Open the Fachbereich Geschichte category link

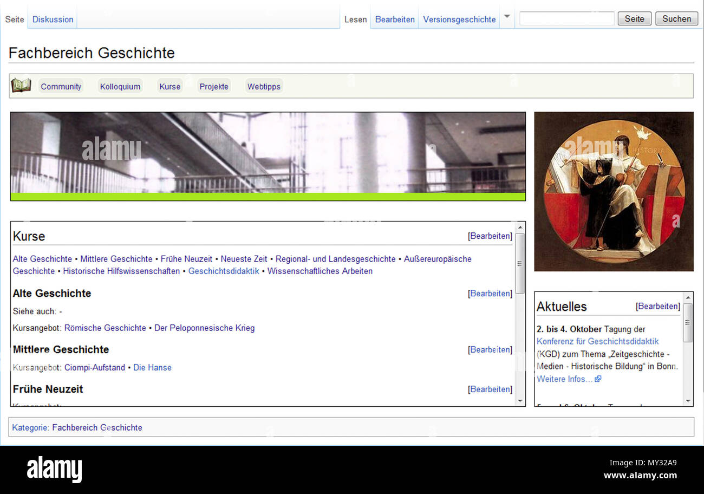click(97, 427)
